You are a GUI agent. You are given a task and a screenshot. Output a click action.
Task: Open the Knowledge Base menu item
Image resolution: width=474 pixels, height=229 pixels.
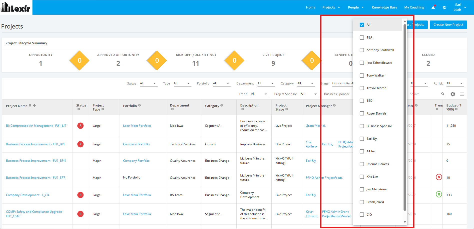point(384,7)
